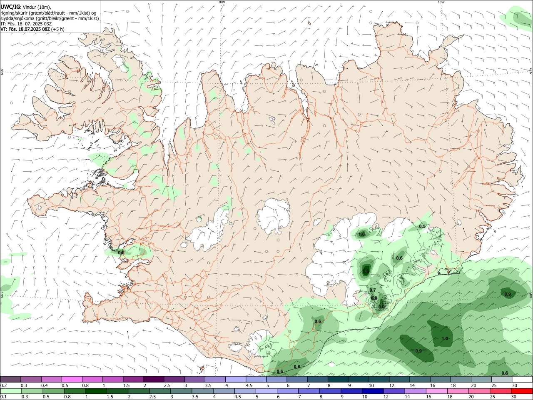Click the 1.0 value on the glacier edge
The image size is (533, 400).
pos(361,235)
